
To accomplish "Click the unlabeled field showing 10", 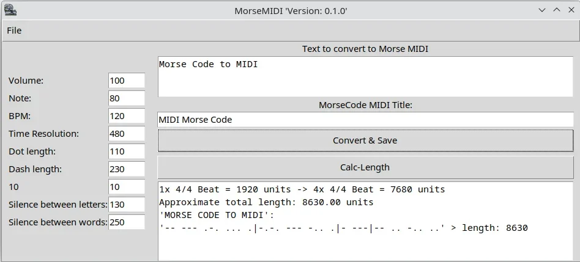I will (126, 187).
